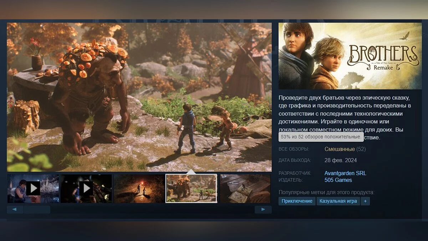This screenshot has height=241, width=428.
Task: Click the release date 28 фев. 2024
Action: coord(340,160)
